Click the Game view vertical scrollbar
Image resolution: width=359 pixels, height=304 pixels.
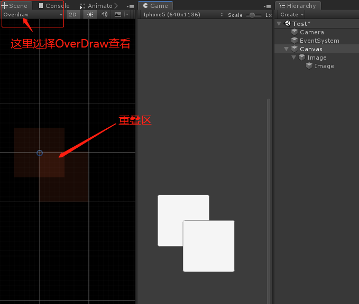coord(269,201)
